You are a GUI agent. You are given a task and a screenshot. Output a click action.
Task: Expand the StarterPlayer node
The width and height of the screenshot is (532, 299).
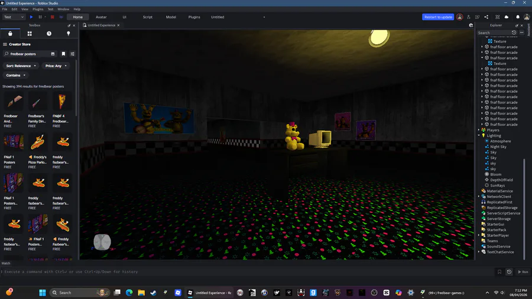pos(479,235)
